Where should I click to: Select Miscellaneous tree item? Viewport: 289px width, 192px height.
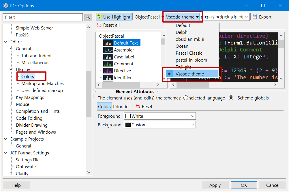tap(35, 63)
